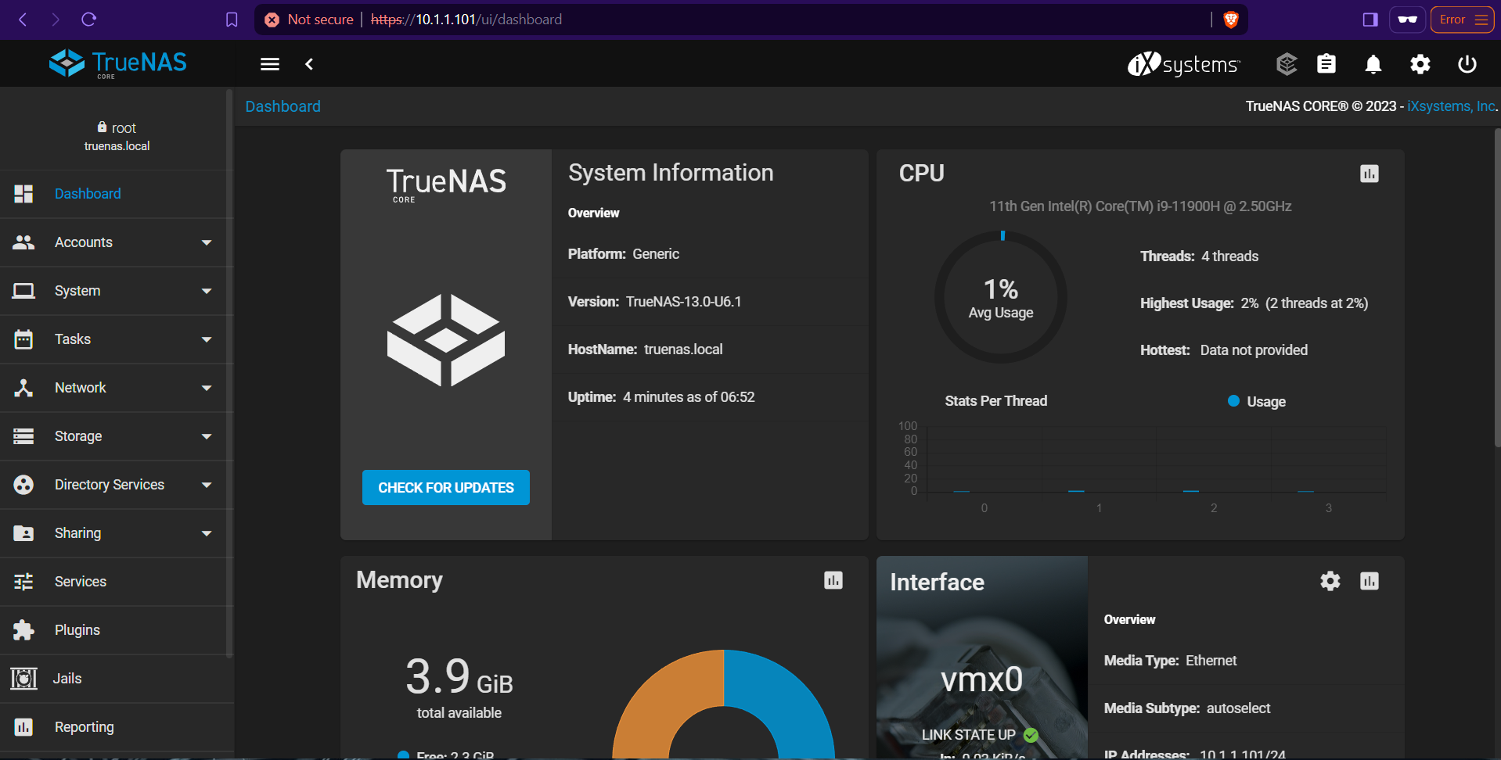
Task: Click the Dashboard breadcrumb link
Action: [x=283, y=106]
